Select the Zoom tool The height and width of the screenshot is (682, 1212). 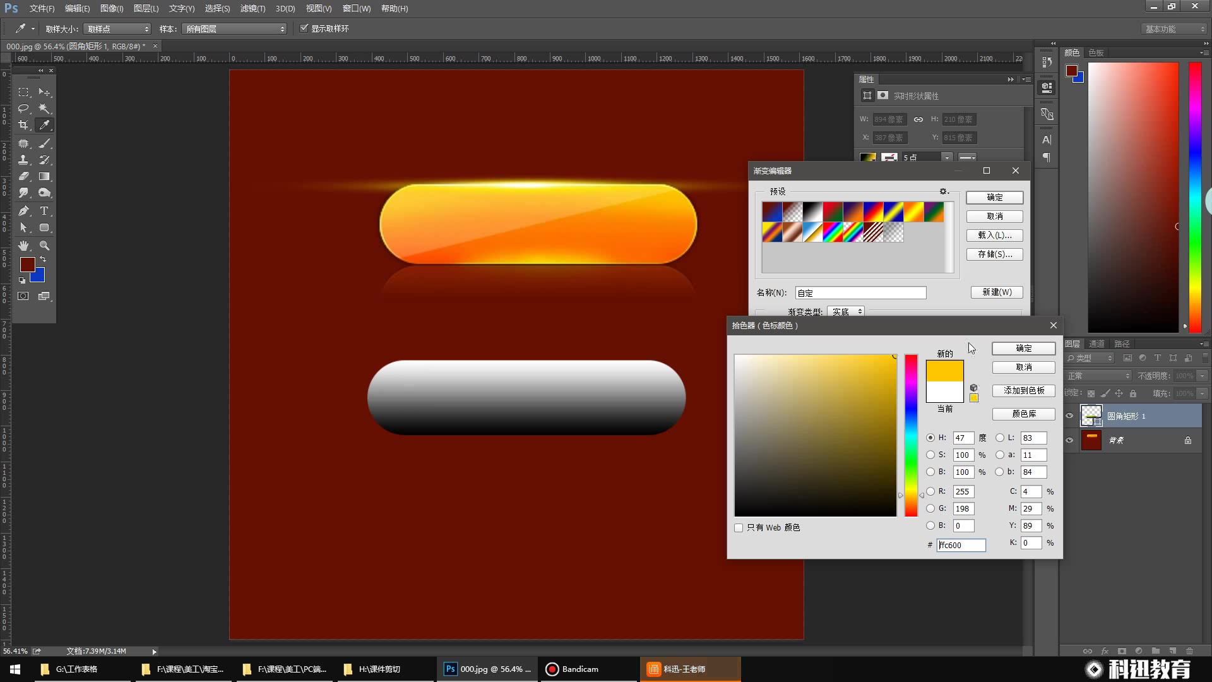44,246
